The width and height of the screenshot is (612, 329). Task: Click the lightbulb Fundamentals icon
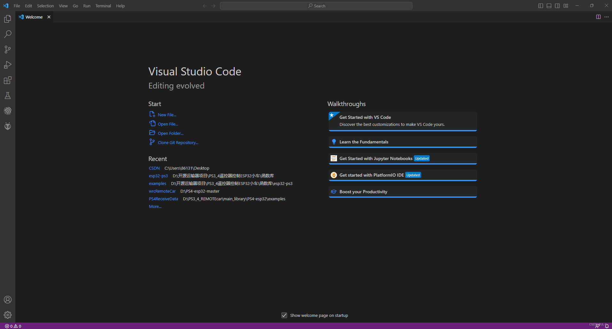click(334, 142)
